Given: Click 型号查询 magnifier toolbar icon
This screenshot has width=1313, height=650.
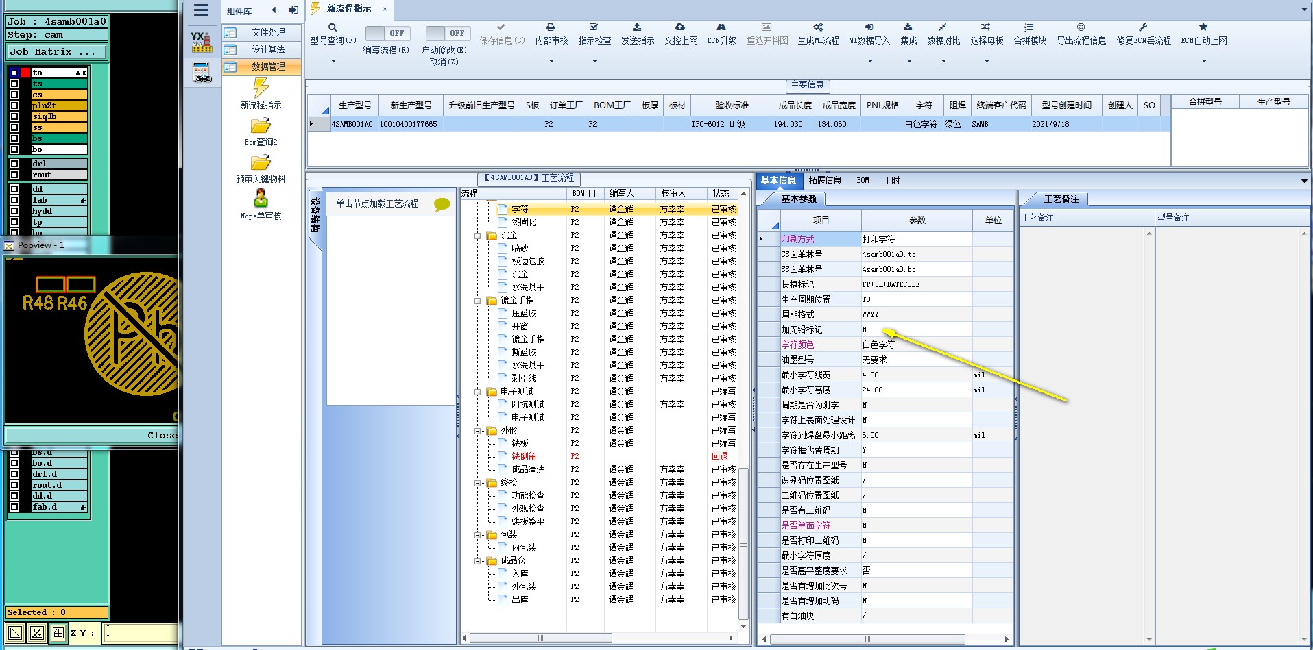Looking at the screenshot, I should pos(333,27).
